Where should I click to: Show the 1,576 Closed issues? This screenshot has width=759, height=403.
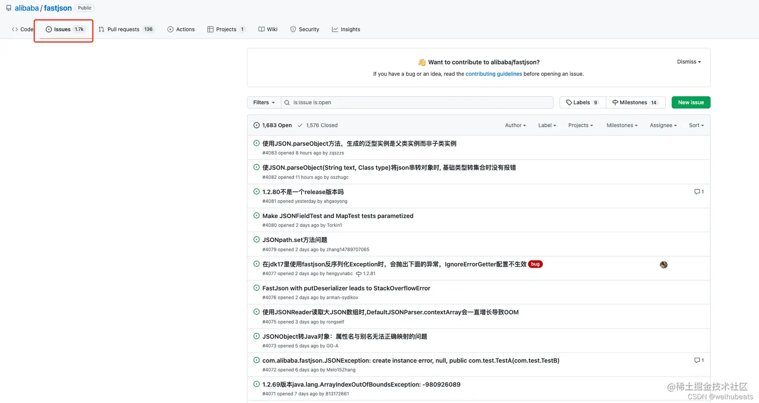(317, 125)
